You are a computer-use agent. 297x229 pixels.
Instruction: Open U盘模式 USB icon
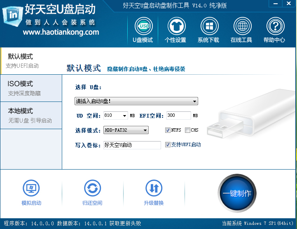[144, 26]
